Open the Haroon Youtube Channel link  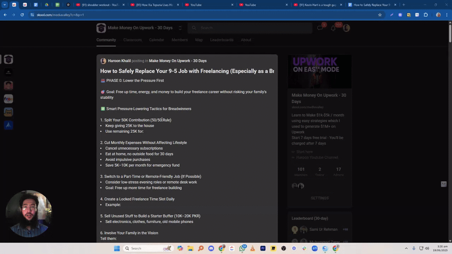[x=317, y=157]
